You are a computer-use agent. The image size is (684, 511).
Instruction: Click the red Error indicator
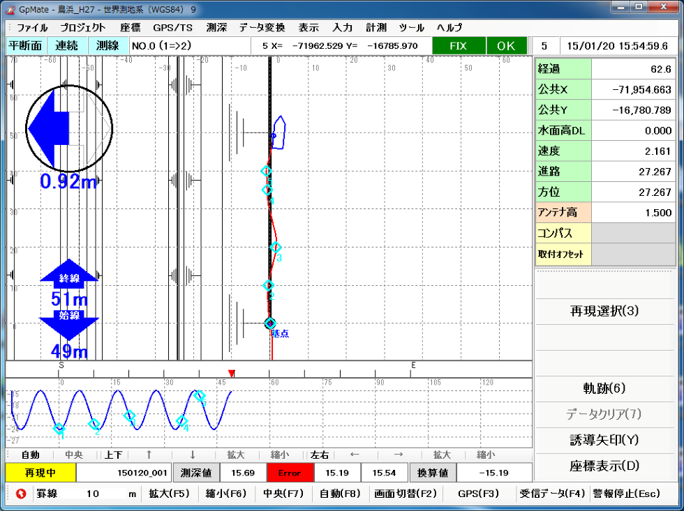(x=290, y=473)
